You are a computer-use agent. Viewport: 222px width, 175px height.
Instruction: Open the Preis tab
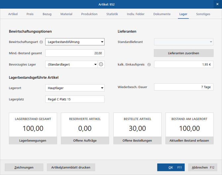click(30, 14)
